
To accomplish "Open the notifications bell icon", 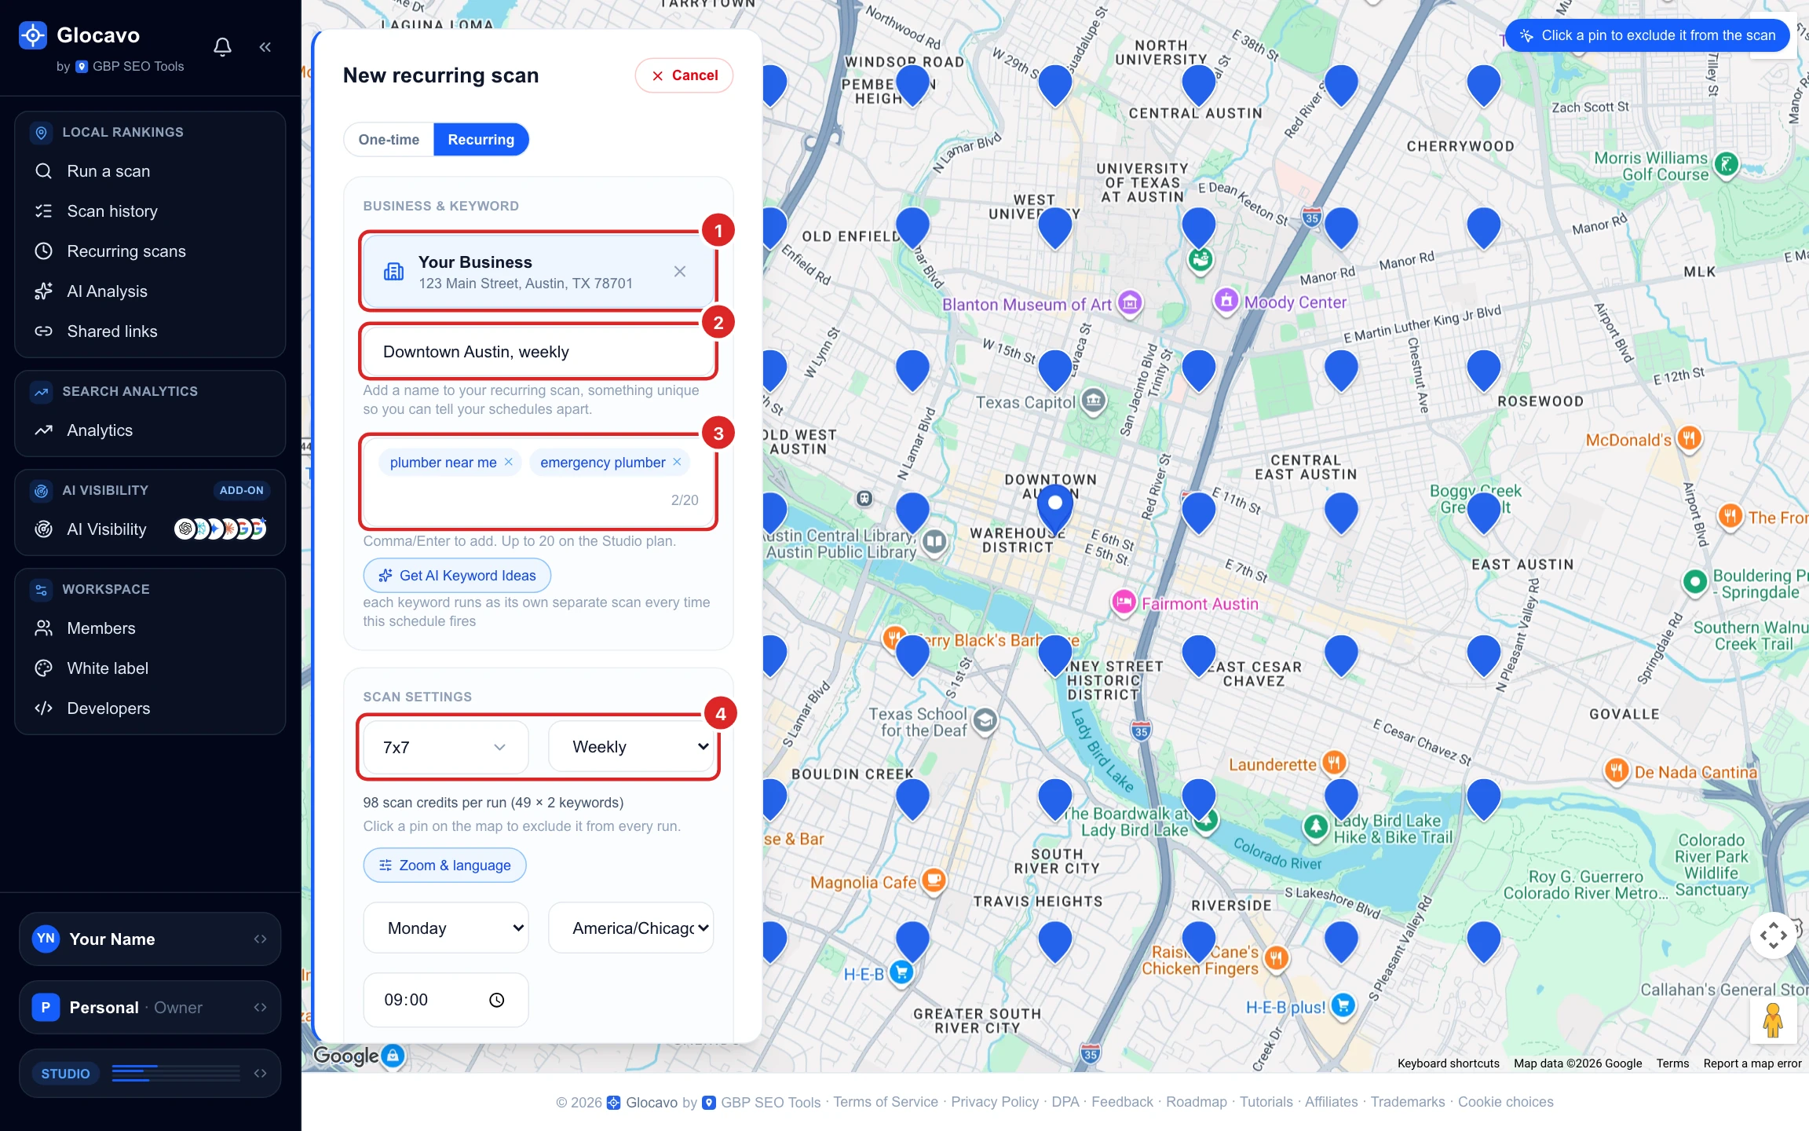I will coord(222,47).
